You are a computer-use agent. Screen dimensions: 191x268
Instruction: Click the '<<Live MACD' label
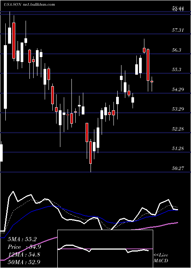point(161,258)
